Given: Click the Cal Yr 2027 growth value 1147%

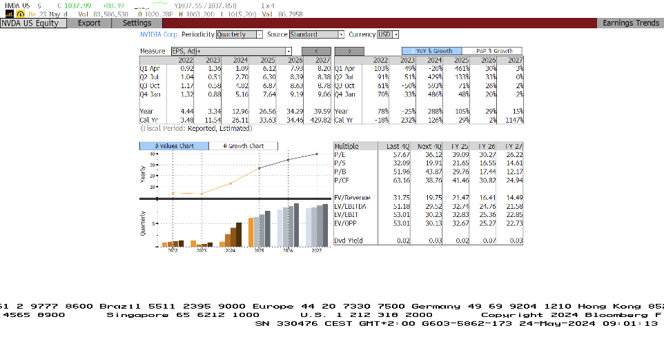Looking at the screenshot, I should (x=514, y=120).
